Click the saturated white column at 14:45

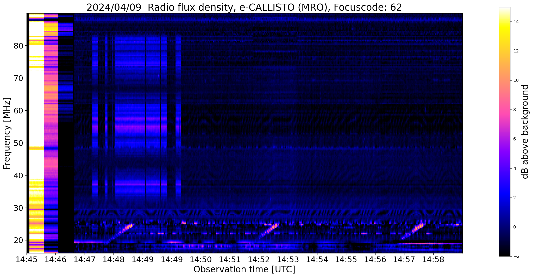pyautogui.click(x=36, y=133)
